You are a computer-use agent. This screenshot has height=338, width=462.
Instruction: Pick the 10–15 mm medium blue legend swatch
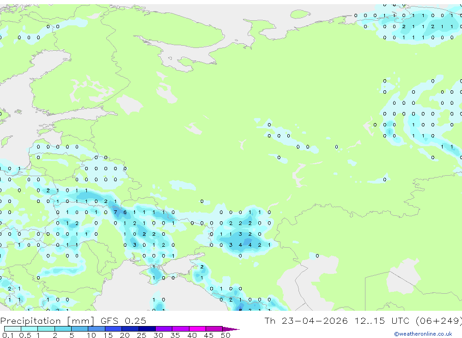97,329
